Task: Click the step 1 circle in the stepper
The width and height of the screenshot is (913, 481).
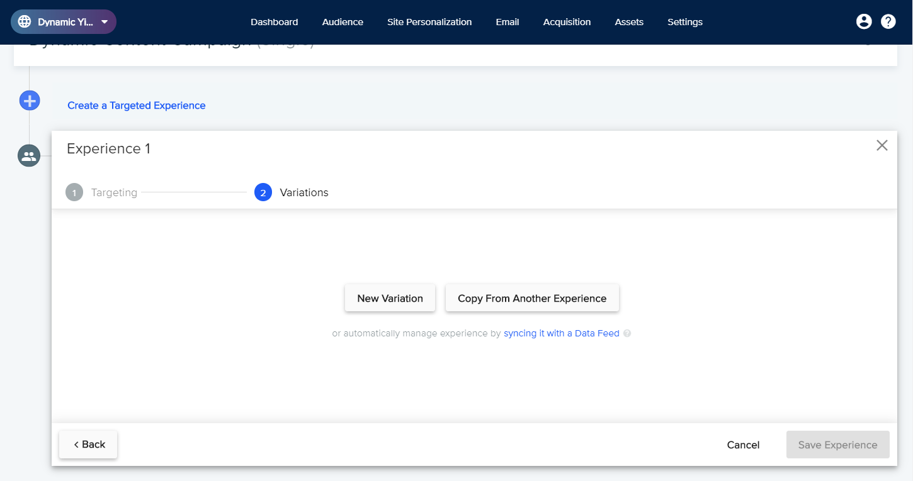Action: tap(74, 192)
